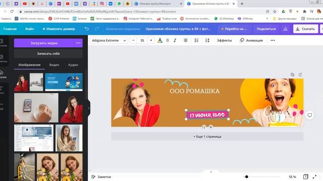323x181 pixels.
Task: Open Изменить размер option
Action: pyautogui.click(x=59, y=29)
